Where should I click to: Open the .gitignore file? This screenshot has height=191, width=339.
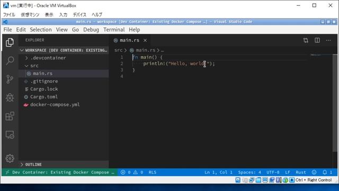pos(64,81)
